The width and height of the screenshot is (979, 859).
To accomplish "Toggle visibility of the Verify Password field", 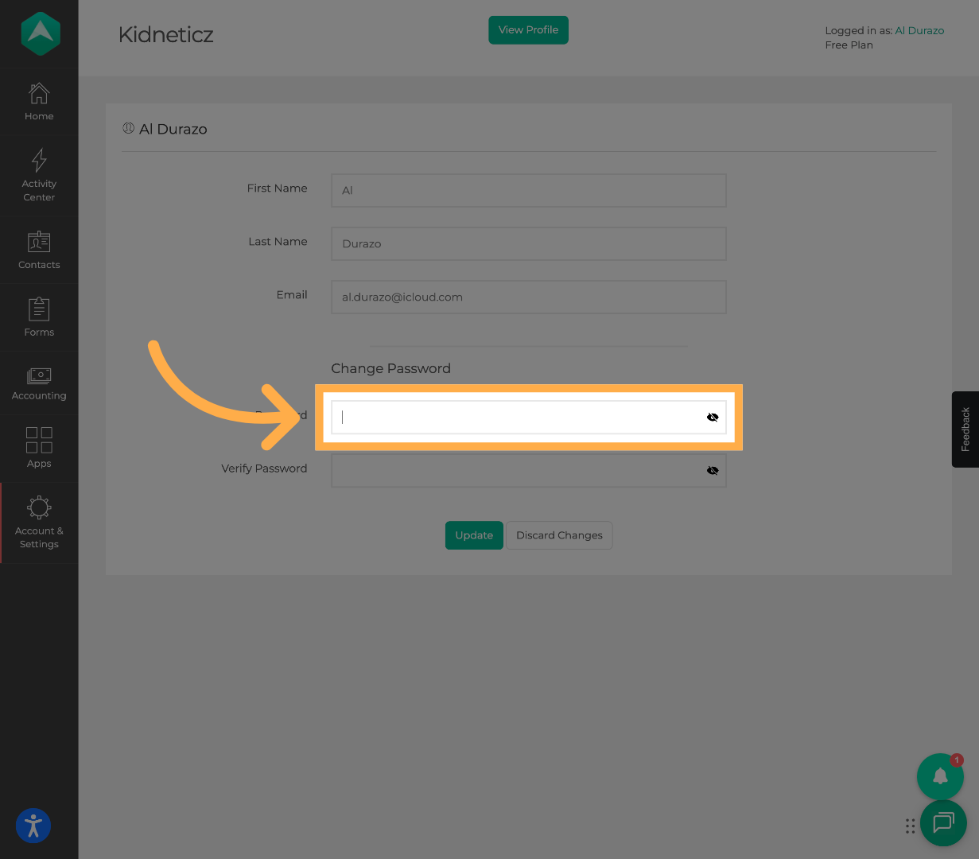I will pyautogui.click(x=712, y=470).
